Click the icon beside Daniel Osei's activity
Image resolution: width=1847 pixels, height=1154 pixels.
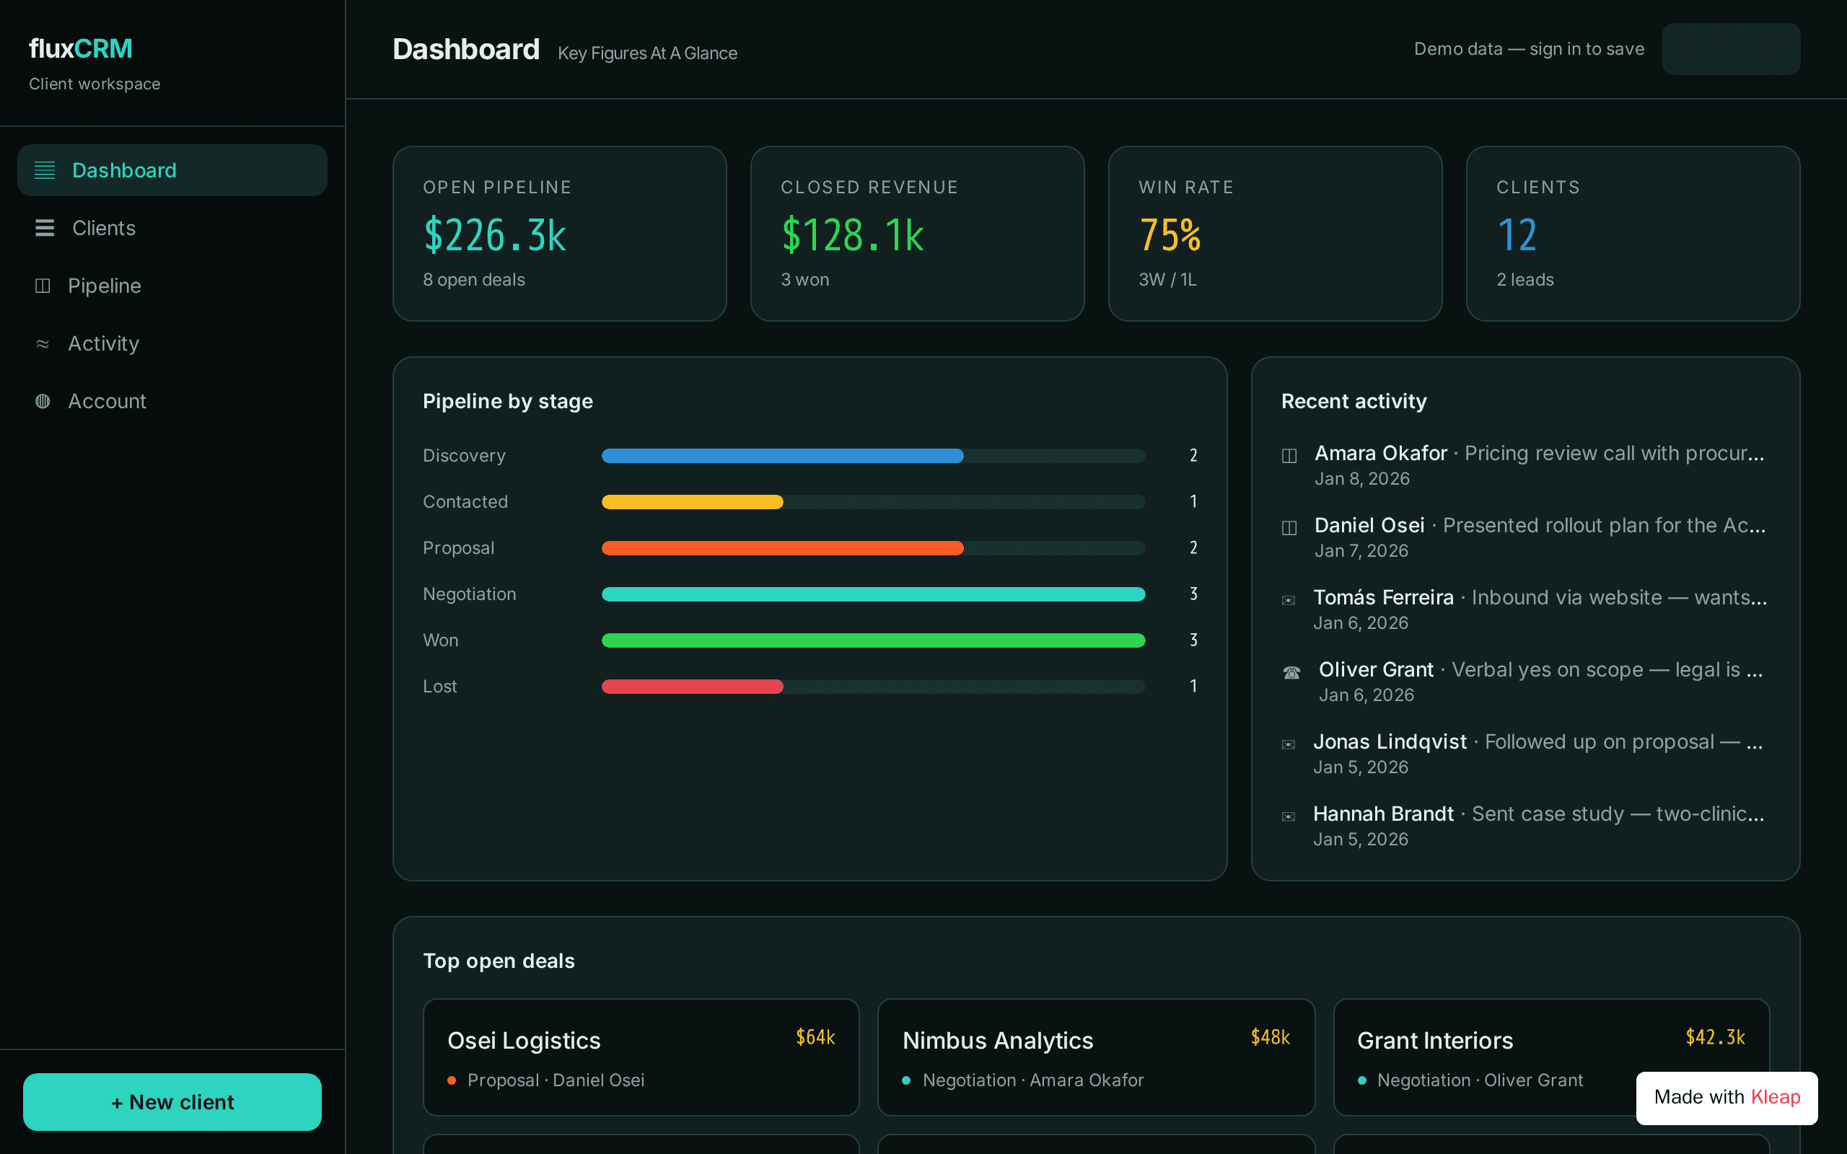[1289, 527]
